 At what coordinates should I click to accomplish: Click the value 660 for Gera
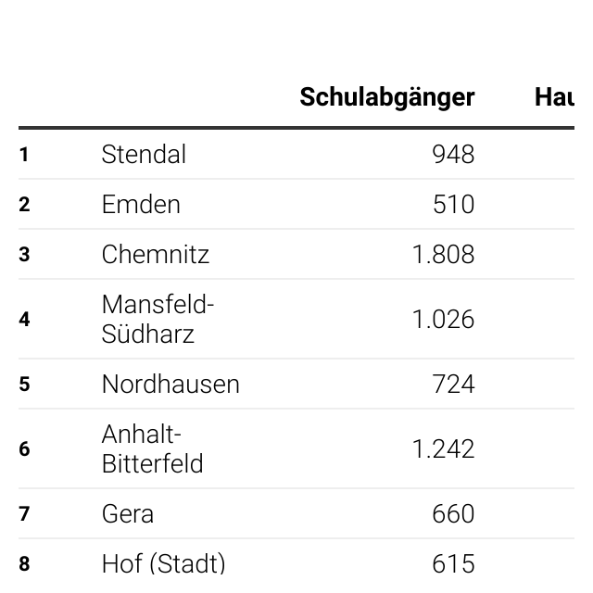click(x=453, y=514)
